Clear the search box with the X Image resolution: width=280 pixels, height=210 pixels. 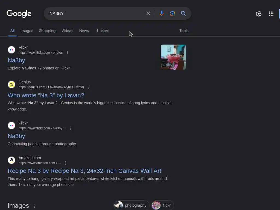(x=148, y=13)
